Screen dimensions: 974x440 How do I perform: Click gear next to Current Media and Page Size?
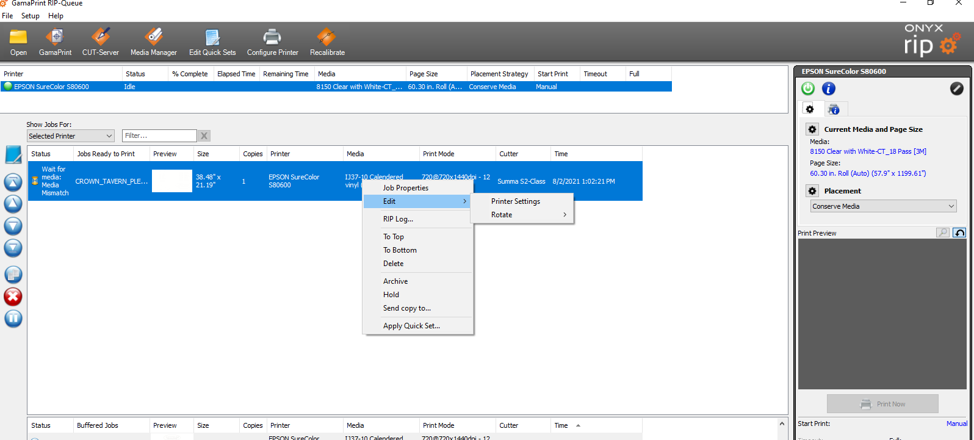pos(812,129)
